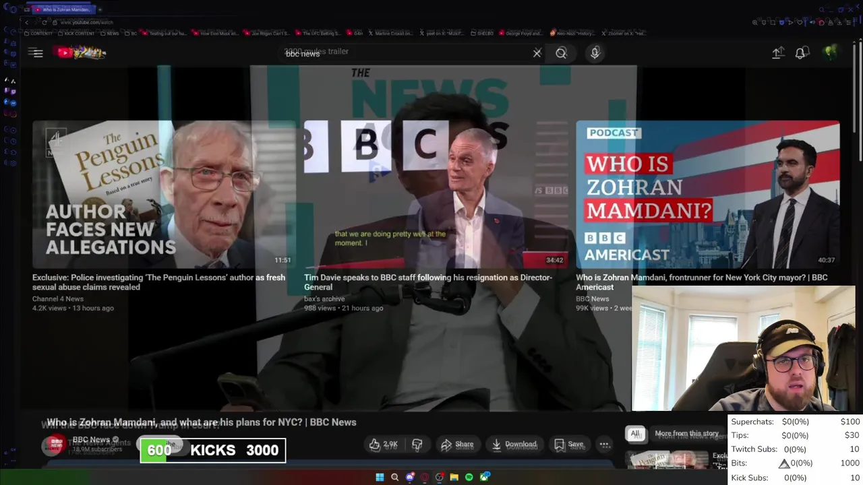The height and width of the screenshot is (485, 863).
Task: Visit the Channel 4 News channel link
Action: tap(58, 299)
